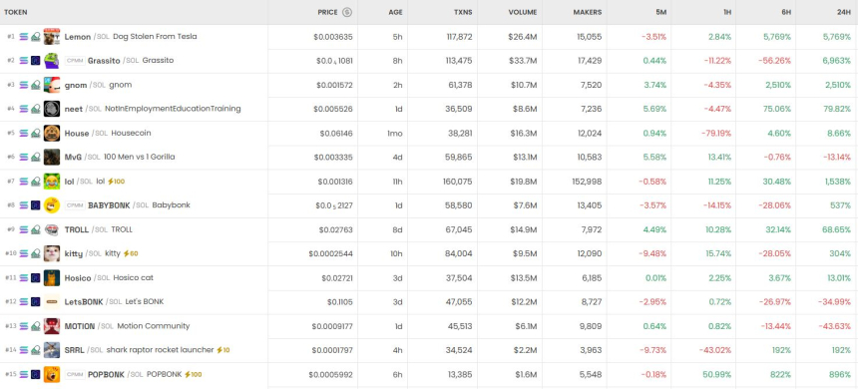Open House token dog avatar

52,133
